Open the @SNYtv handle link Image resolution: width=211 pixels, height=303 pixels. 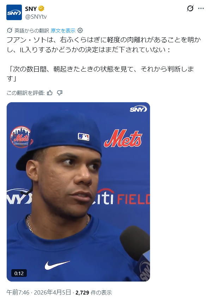coord(36,17)
